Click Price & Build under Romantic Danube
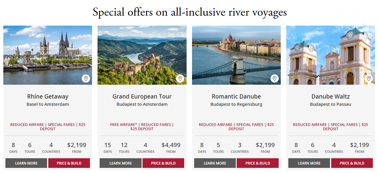 (x=258, y=163)
